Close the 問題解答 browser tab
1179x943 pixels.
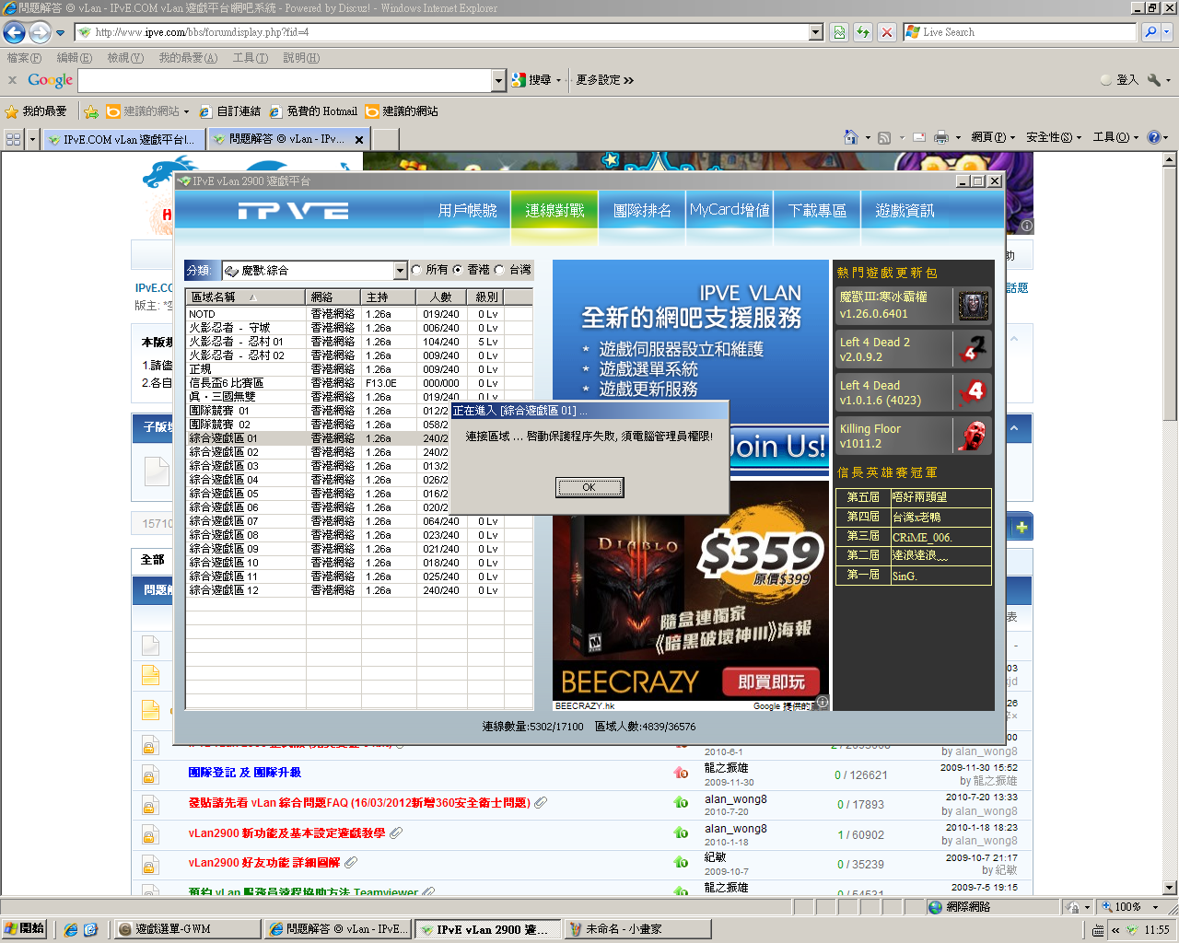359,139
